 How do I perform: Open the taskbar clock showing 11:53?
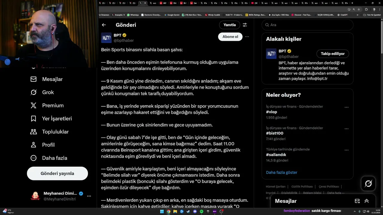click(x=375, y=211)
